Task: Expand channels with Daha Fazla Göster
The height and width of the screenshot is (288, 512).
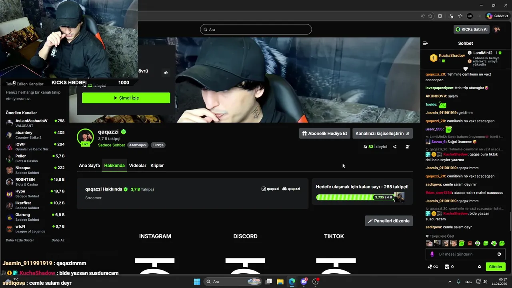Action: point(20,240)
